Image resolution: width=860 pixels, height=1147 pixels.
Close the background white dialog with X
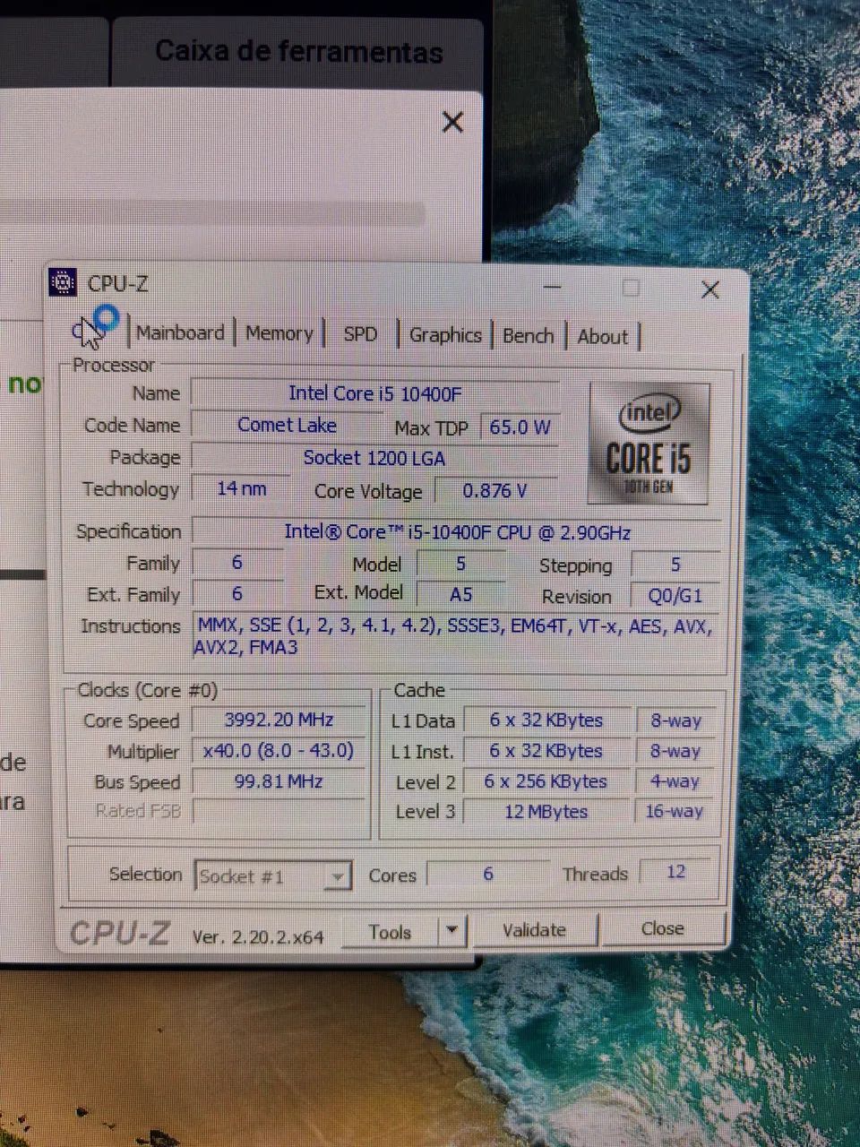(x=453, y=122)
